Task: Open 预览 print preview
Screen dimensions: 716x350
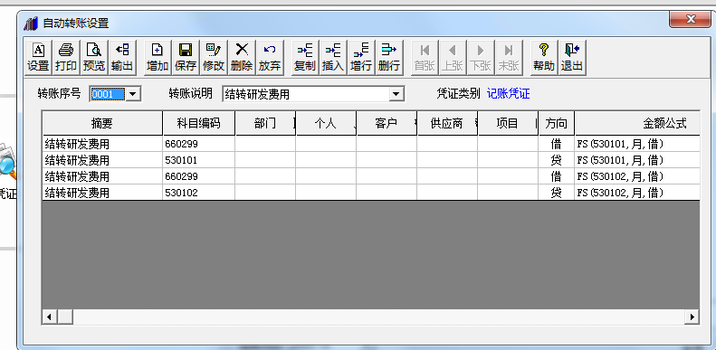Action: pos(94,58)
